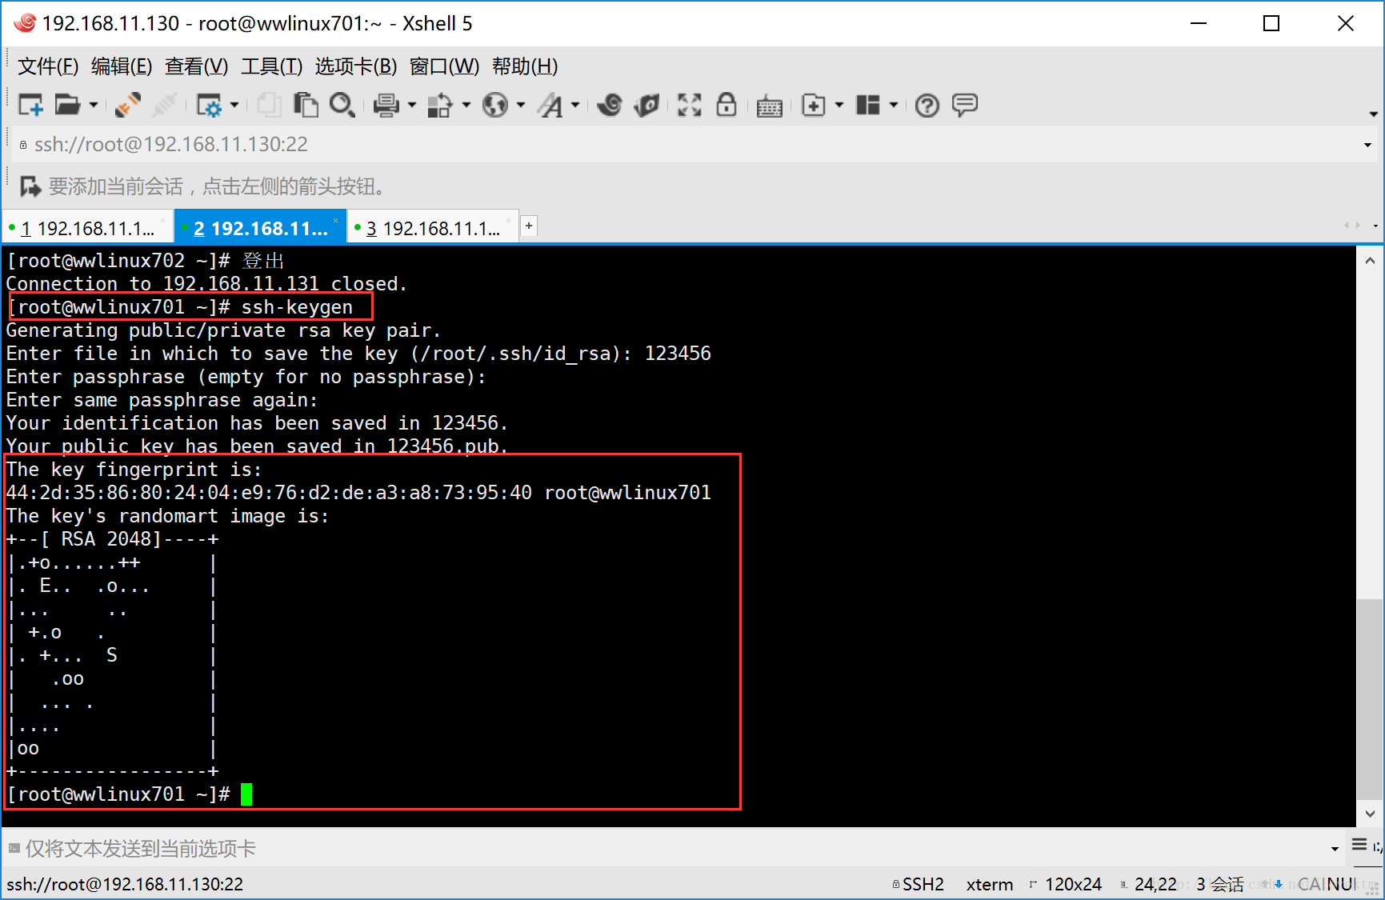
Task: Click the keyboard mapping icon
Action: 770,106
